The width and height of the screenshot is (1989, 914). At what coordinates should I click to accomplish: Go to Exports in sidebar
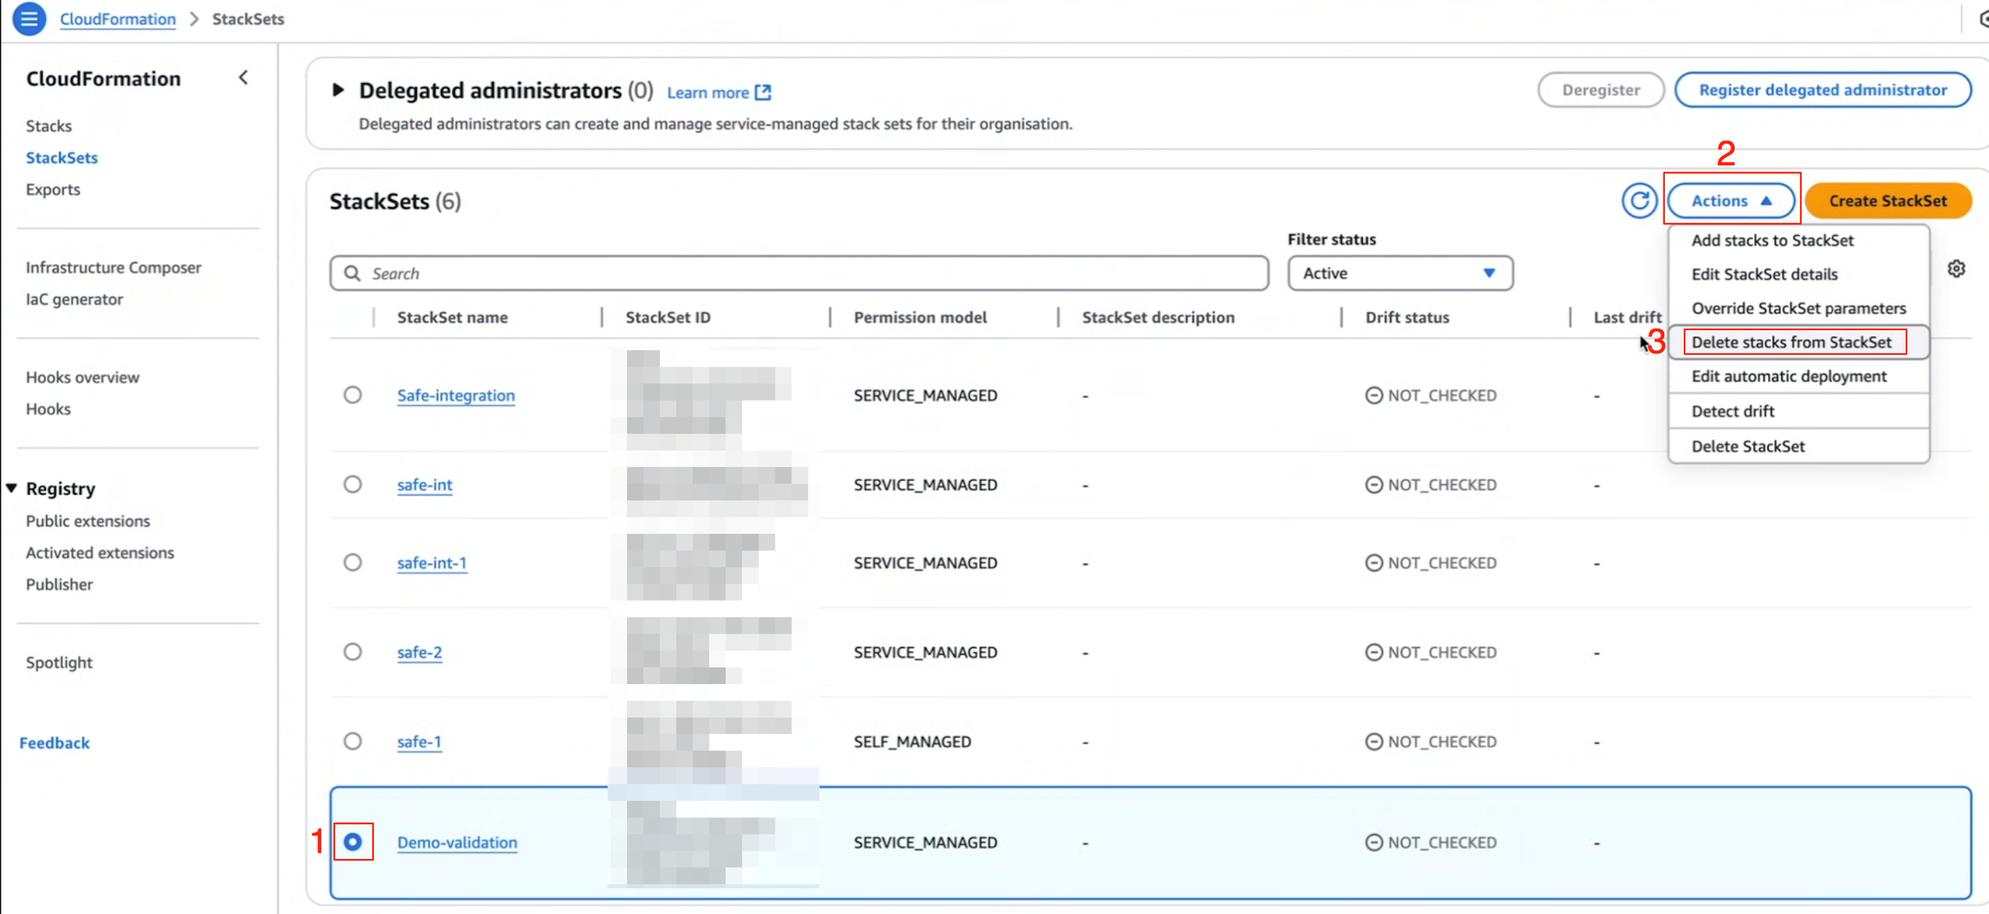(53, 189)
